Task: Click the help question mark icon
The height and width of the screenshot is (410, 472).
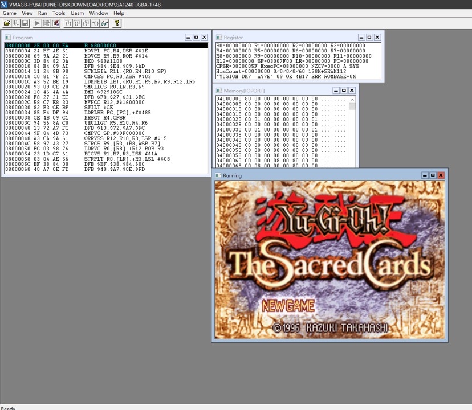Action: pos(117,23)
